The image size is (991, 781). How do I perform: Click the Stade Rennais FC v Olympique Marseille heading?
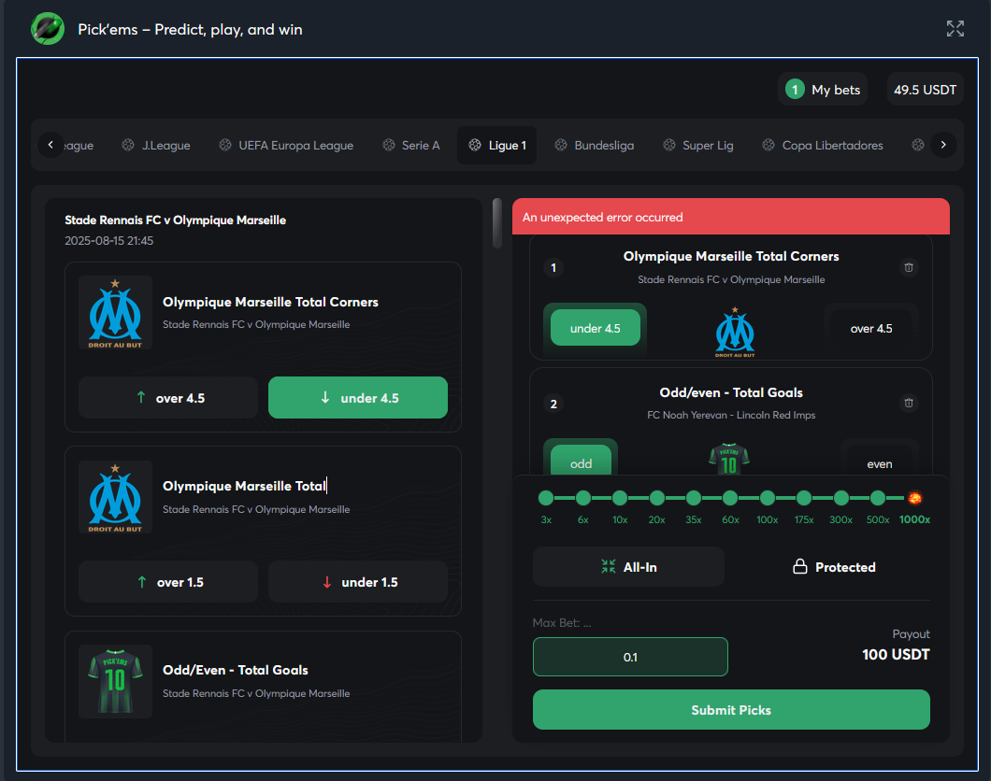(x=175, y=220)
